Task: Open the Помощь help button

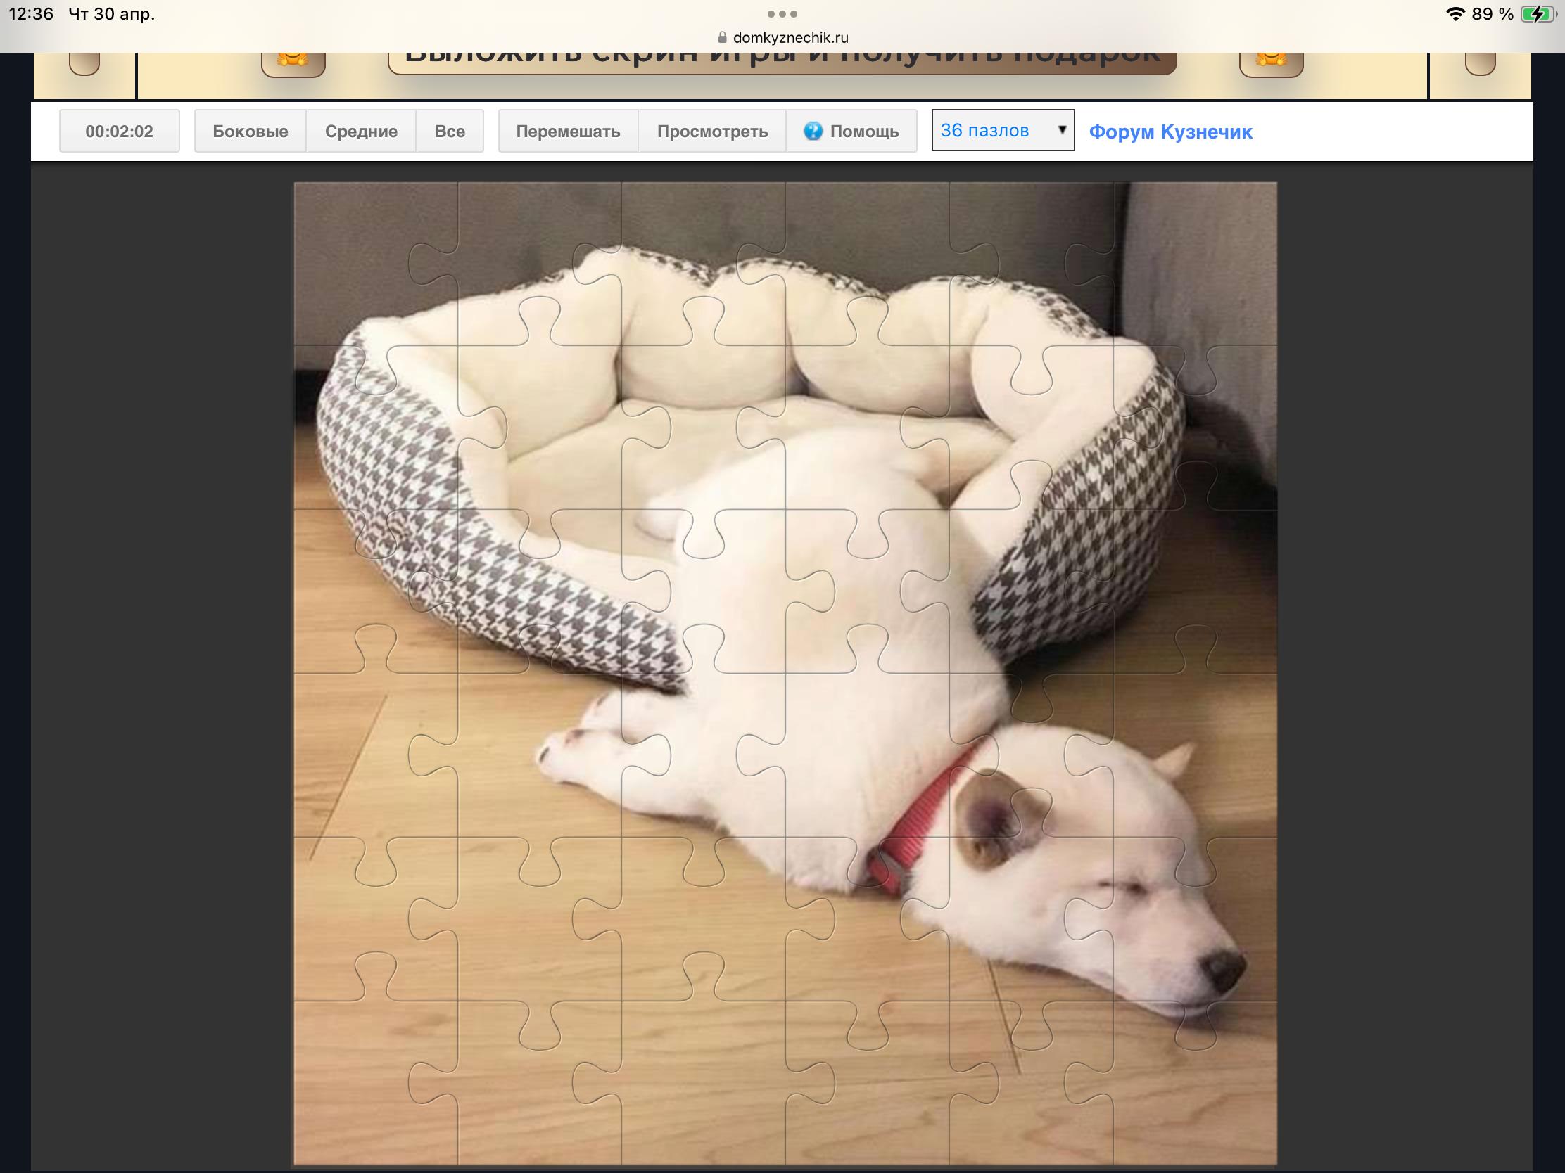Action: (x=863, y=131)
